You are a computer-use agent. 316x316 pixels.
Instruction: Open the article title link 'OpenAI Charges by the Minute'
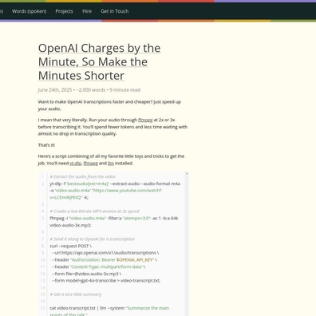pos(99,61)
